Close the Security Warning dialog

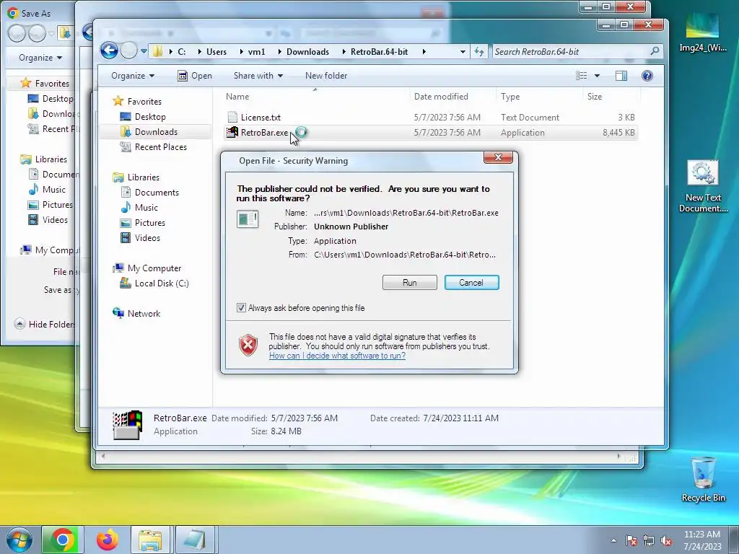point(498,157)
